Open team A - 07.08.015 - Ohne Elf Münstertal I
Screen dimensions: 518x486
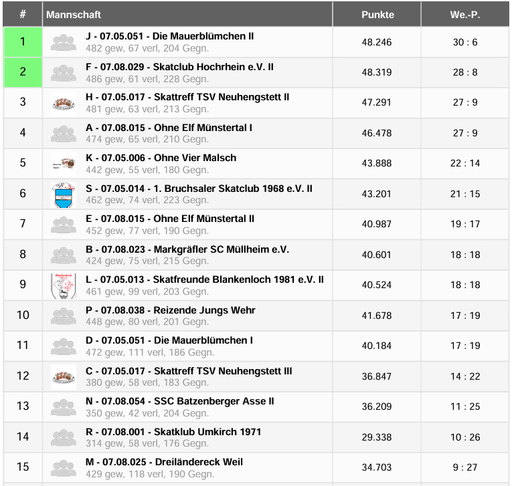pos(169,128)
